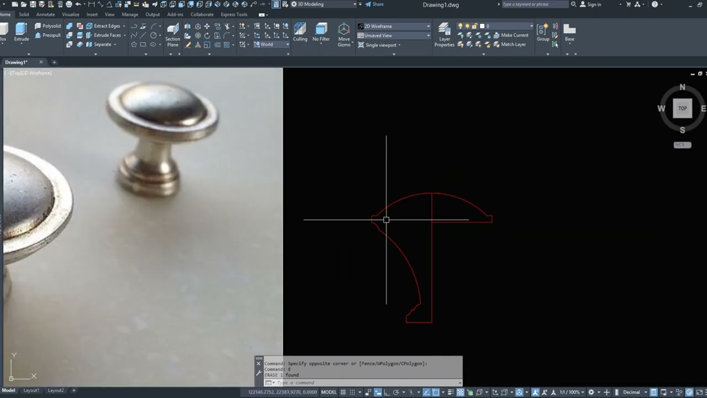Switch to the Solid ribbon tab
707x398 pixels.
pos(24,14)
